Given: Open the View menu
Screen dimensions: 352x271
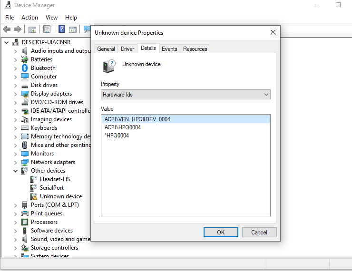Looking at the screenshot, I should [x=51, y=18].
